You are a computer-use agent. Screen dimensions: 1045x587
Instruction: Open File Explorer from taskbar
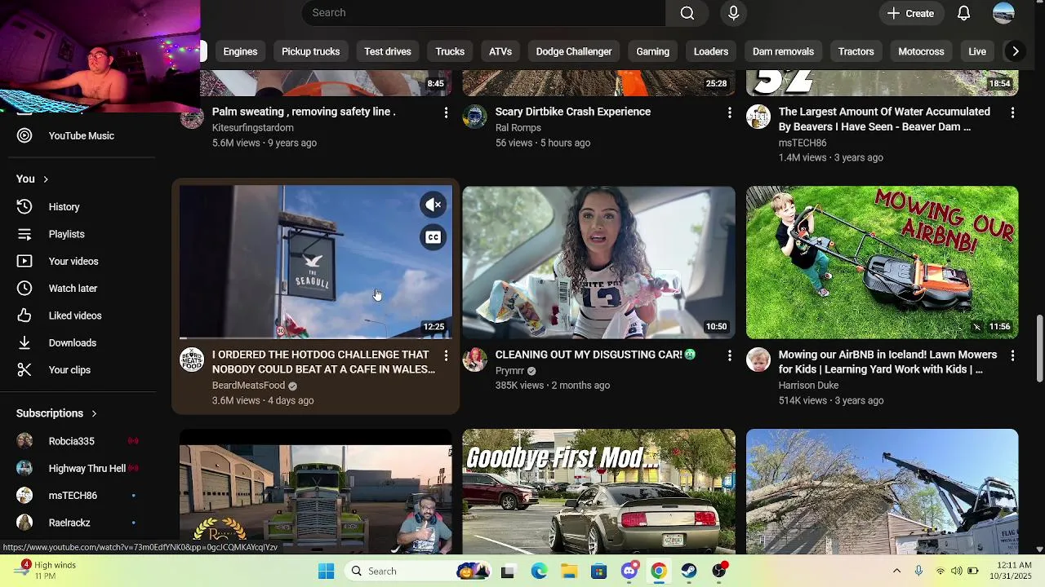(x=568, y=571)
